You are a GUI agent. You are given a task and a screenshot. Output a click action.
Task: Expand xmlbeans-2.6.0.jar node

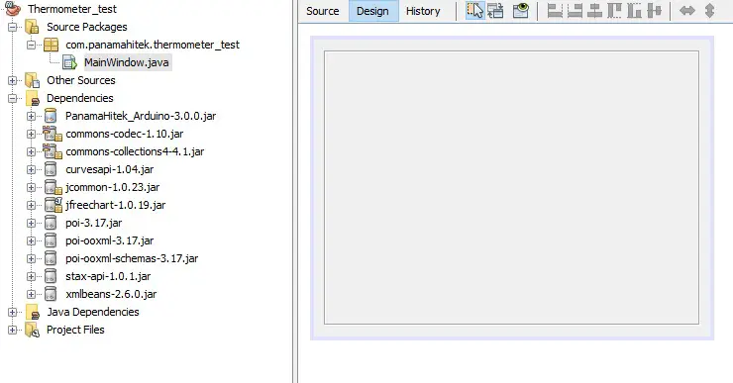click(x=31, y=294)
